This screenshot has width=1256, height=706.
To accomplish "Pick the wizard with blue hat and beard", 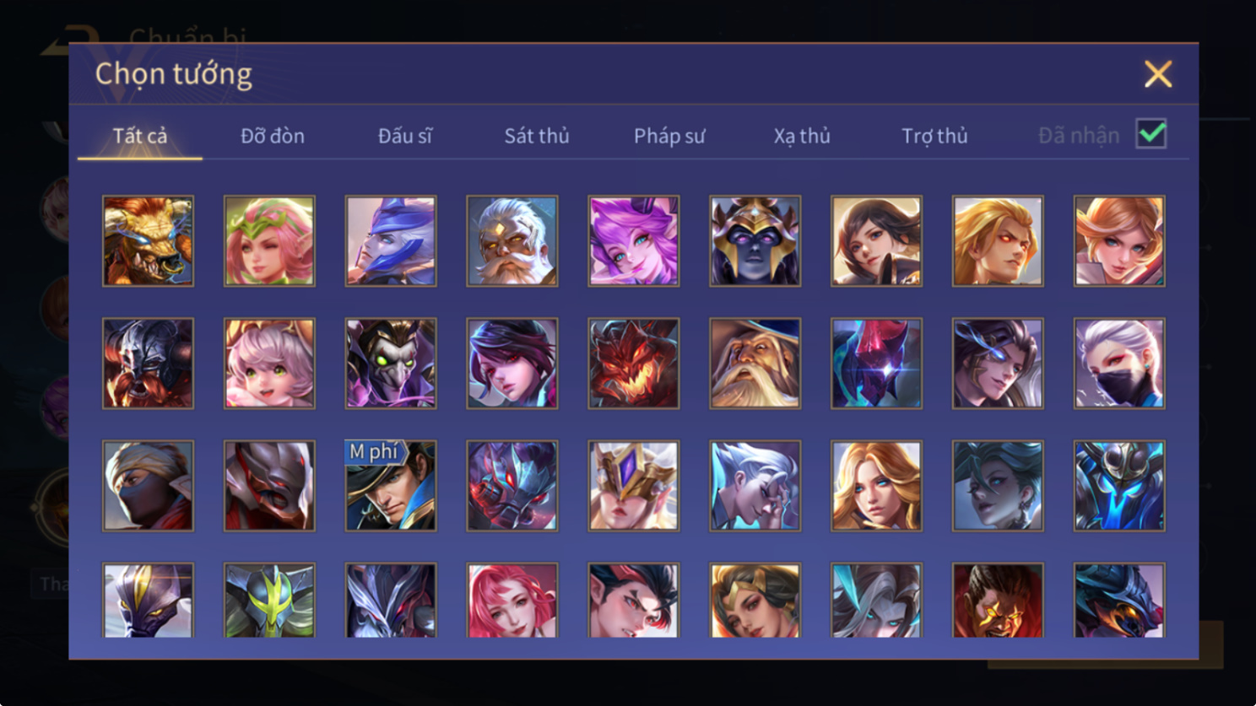I will click(x=755, y=364).
